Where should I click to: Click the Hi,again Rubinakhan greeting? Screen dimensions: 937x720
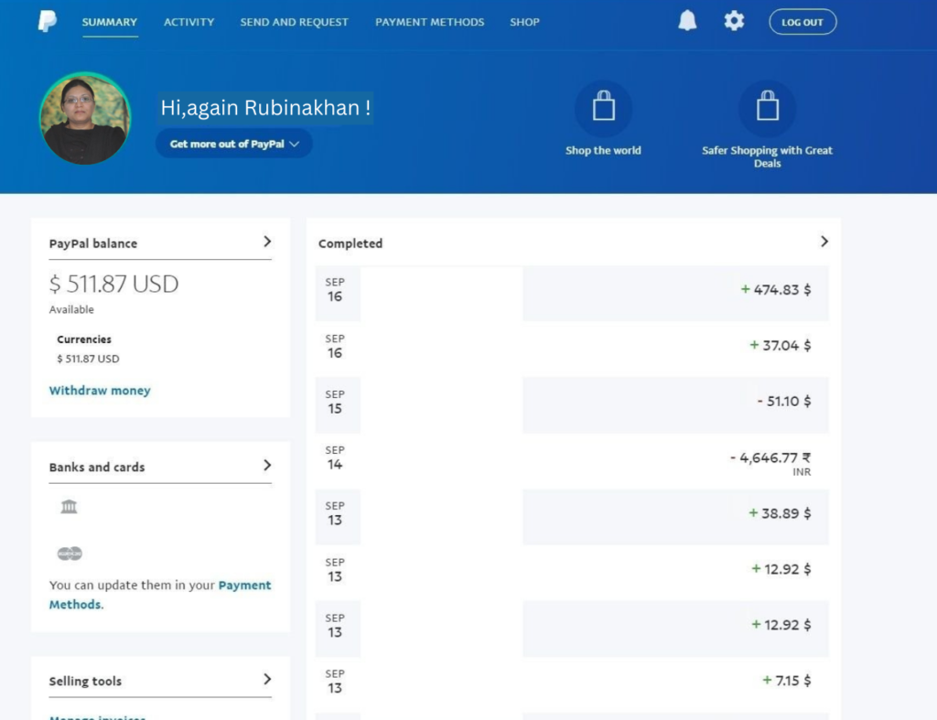pyautogui.click(x=265, y=108)
